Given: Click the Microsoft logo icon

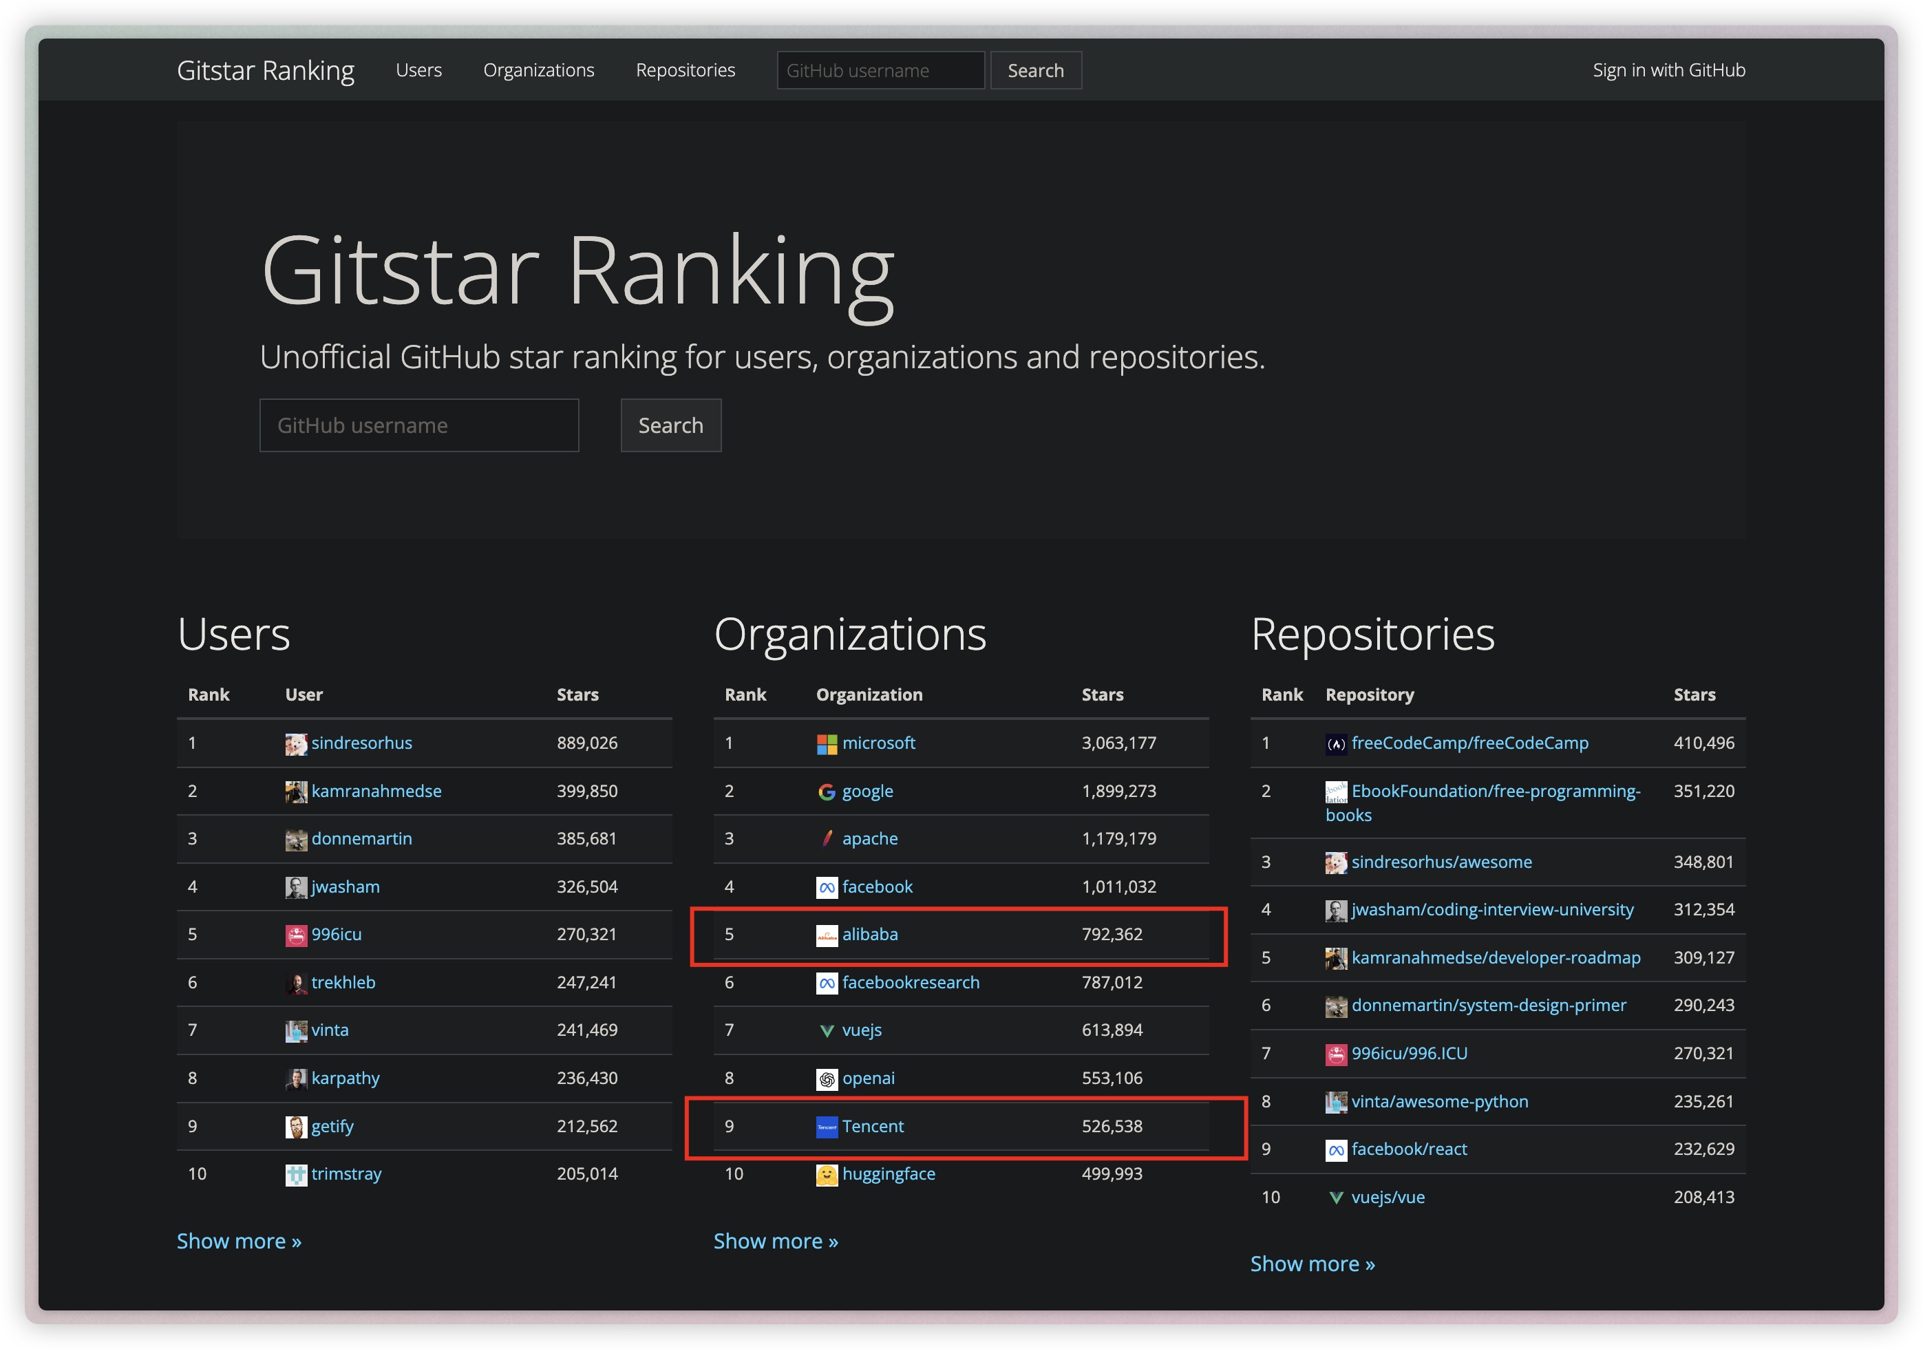Looking at the screenshot, I should [827, 743].
